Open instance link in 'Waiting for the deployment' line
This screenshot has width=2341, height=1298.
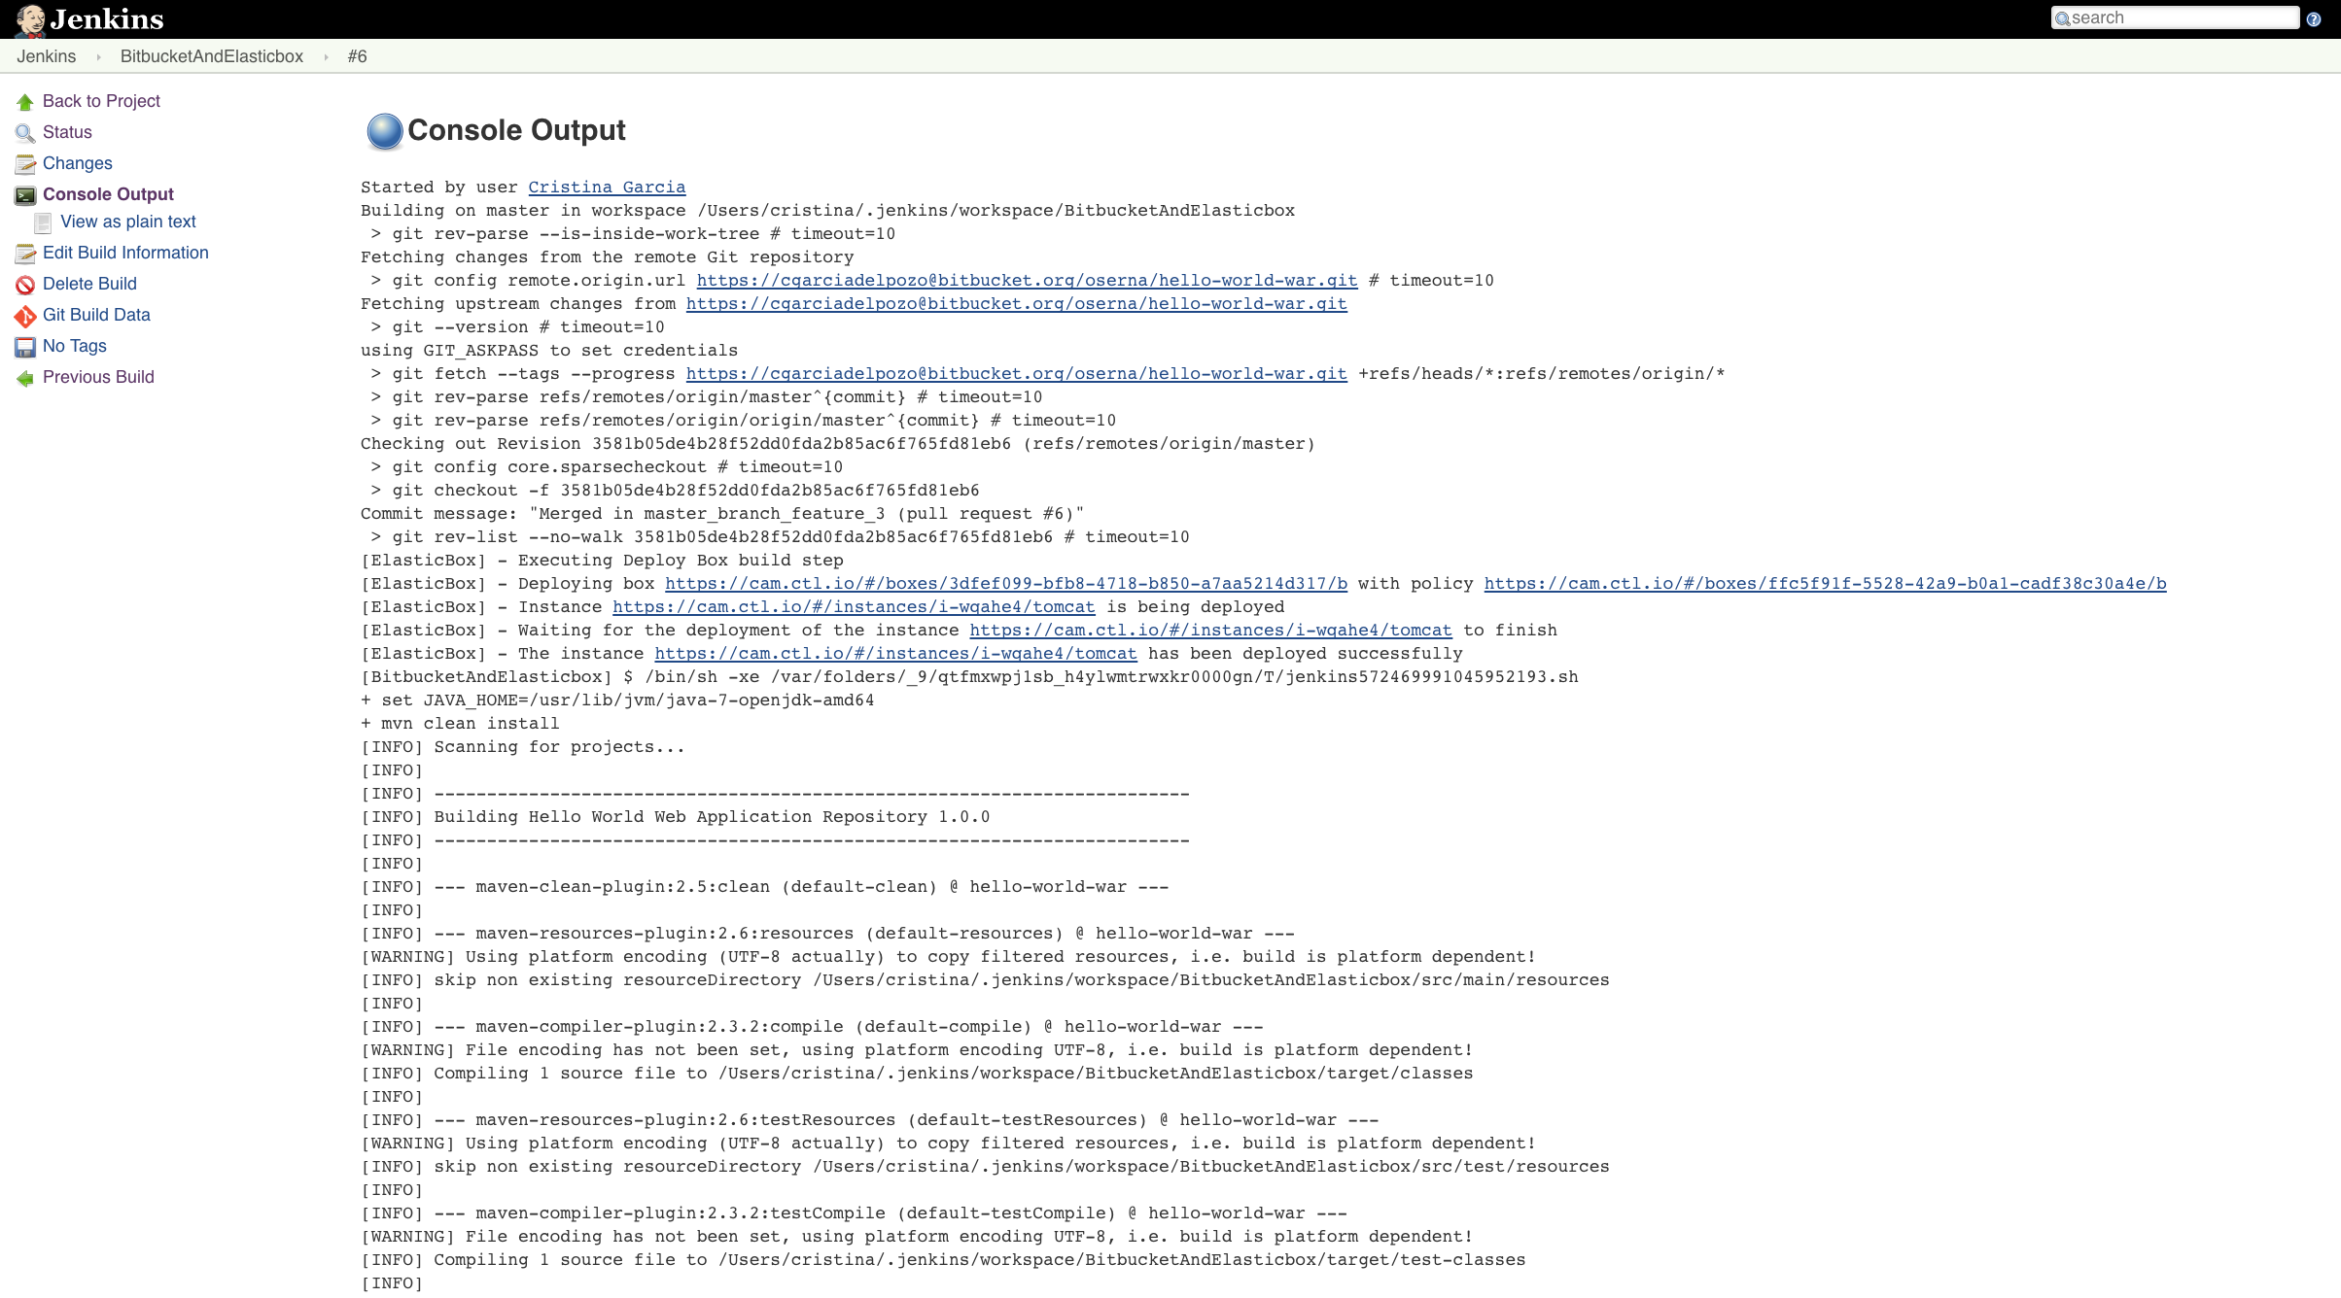point(1210,630)
